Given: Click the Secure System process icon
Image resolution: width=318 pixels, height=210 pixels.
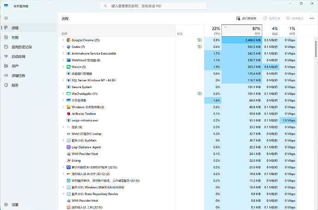Looking at the screenshot, I should click(x=69, y=87).
